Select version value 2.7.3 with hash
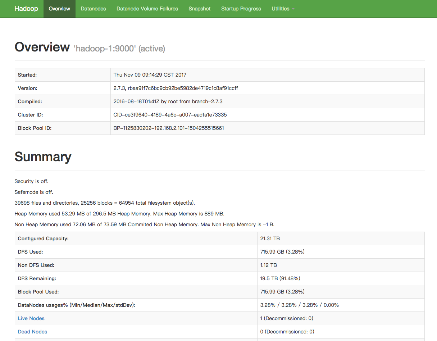This screenshot has width=437, height=341. (176, 88)
